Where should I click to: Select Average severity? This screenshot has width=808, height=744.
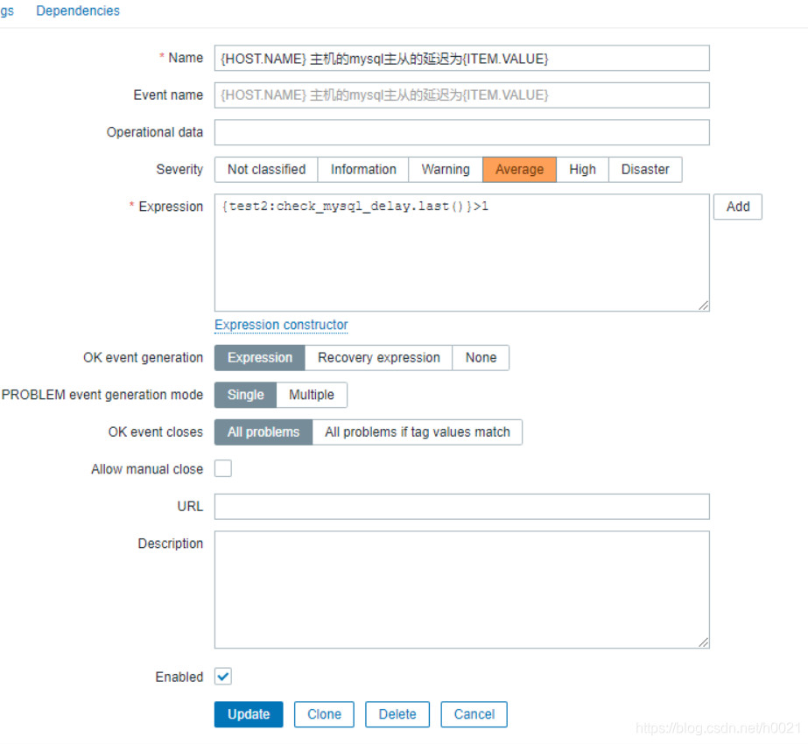[519, 170]
